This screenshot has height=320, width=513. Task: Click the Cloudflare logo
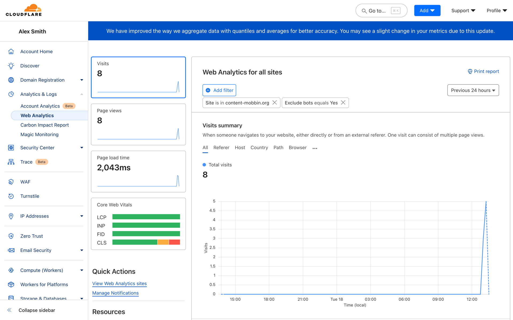tap(24, 10)
